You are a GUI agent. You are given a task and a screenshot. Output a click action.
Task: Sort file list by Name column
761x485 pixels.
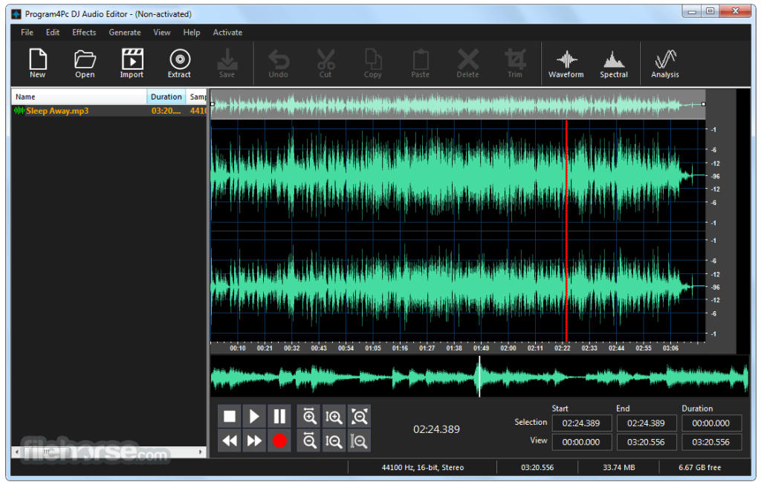79,97
